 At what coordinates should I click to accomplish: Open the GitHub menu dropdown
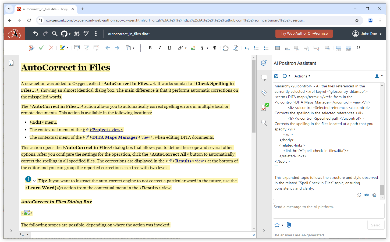[66, 34]
